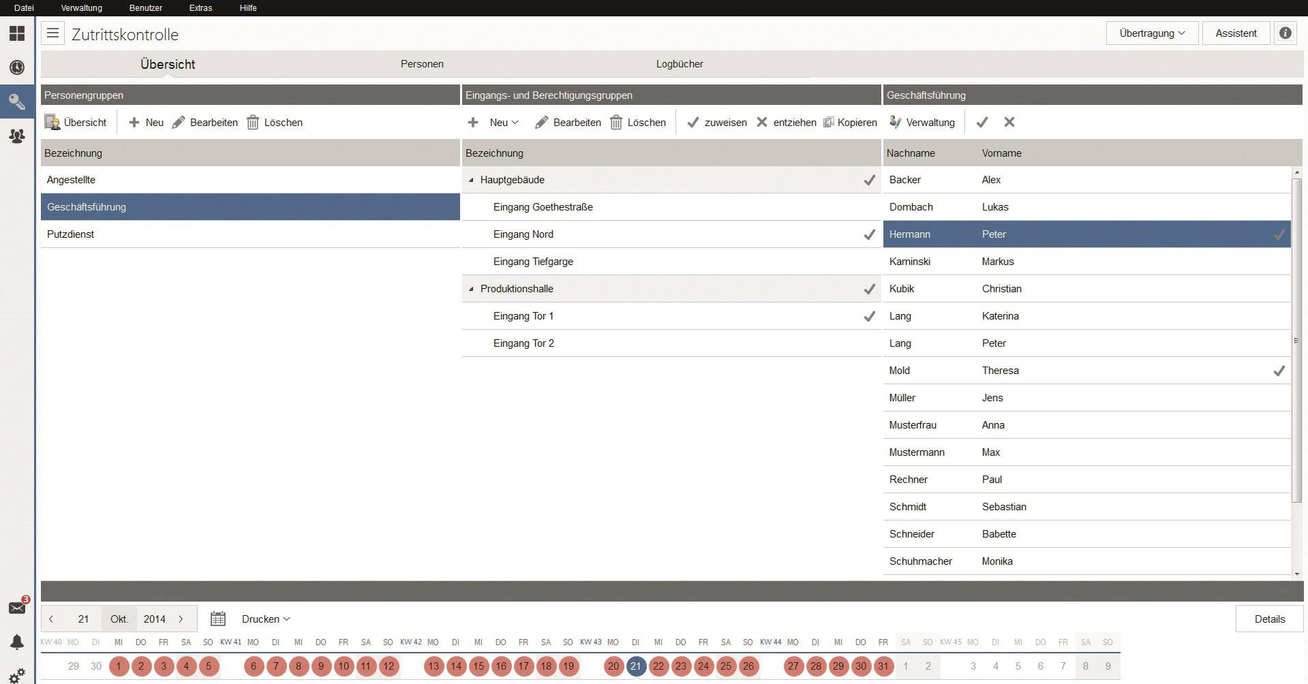Click the Assistent button
Viewport: 1308px width, 684px height.
click(1236, 33)
